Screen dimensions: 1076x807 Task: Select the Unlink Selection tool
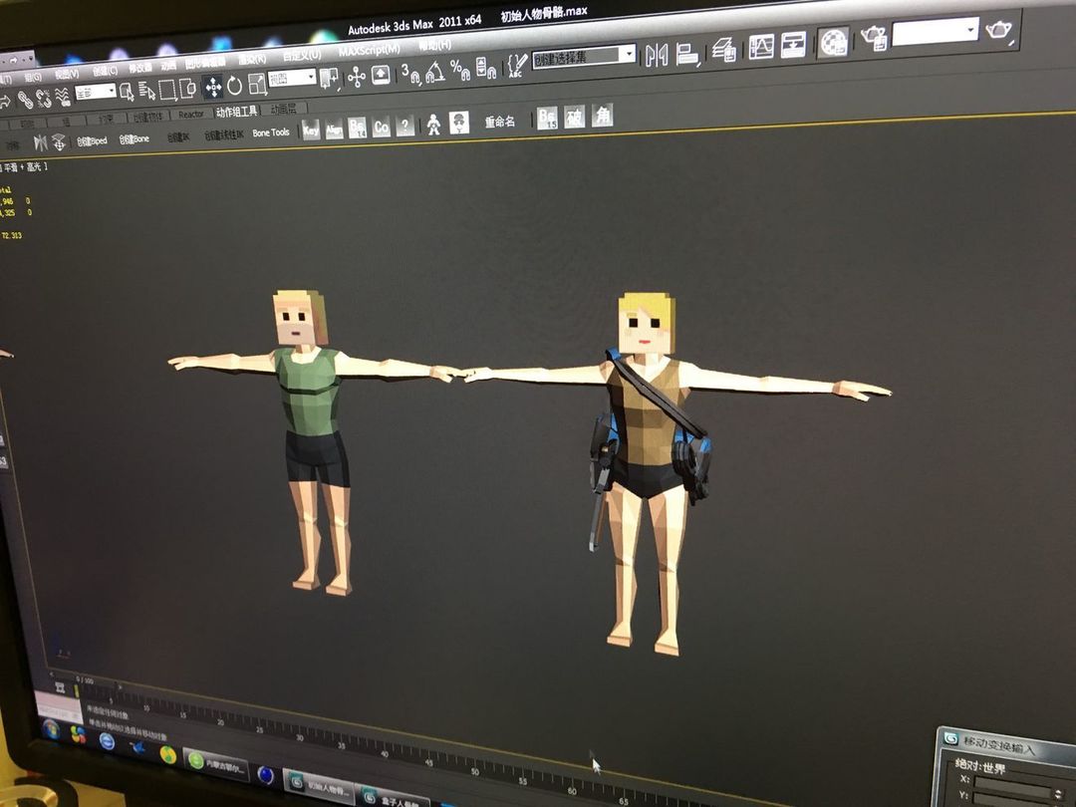[x=43, y=98]
